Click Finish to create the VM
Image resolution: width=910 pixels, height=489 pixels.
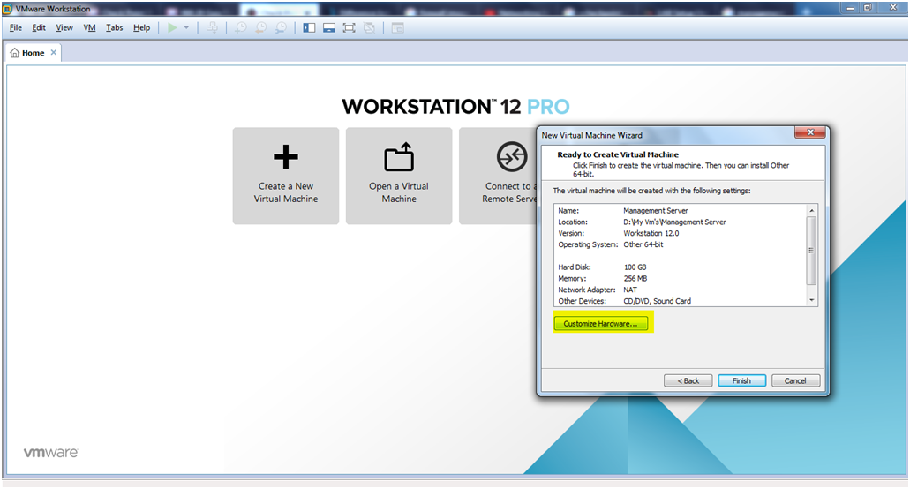tap(741, 380)
